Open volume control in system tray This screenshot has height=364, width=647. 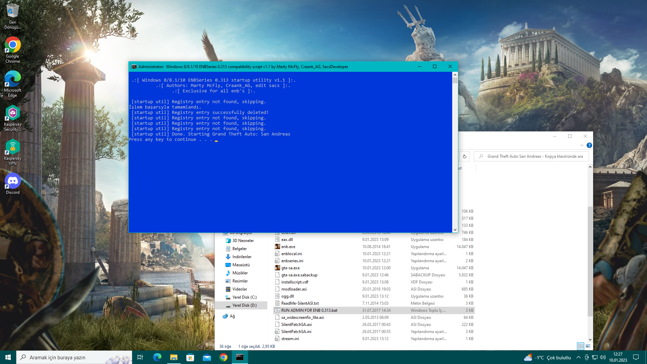(x=603, y=357)
